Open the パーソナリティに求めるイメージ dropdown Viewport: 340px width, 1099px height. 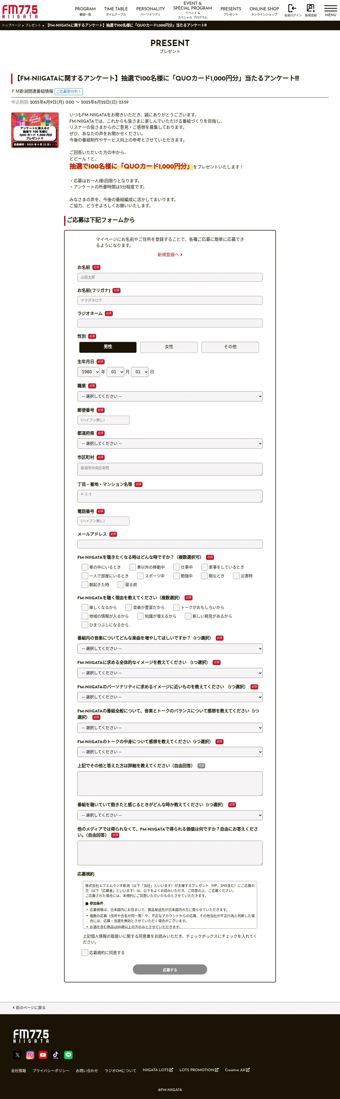[170, 697]
